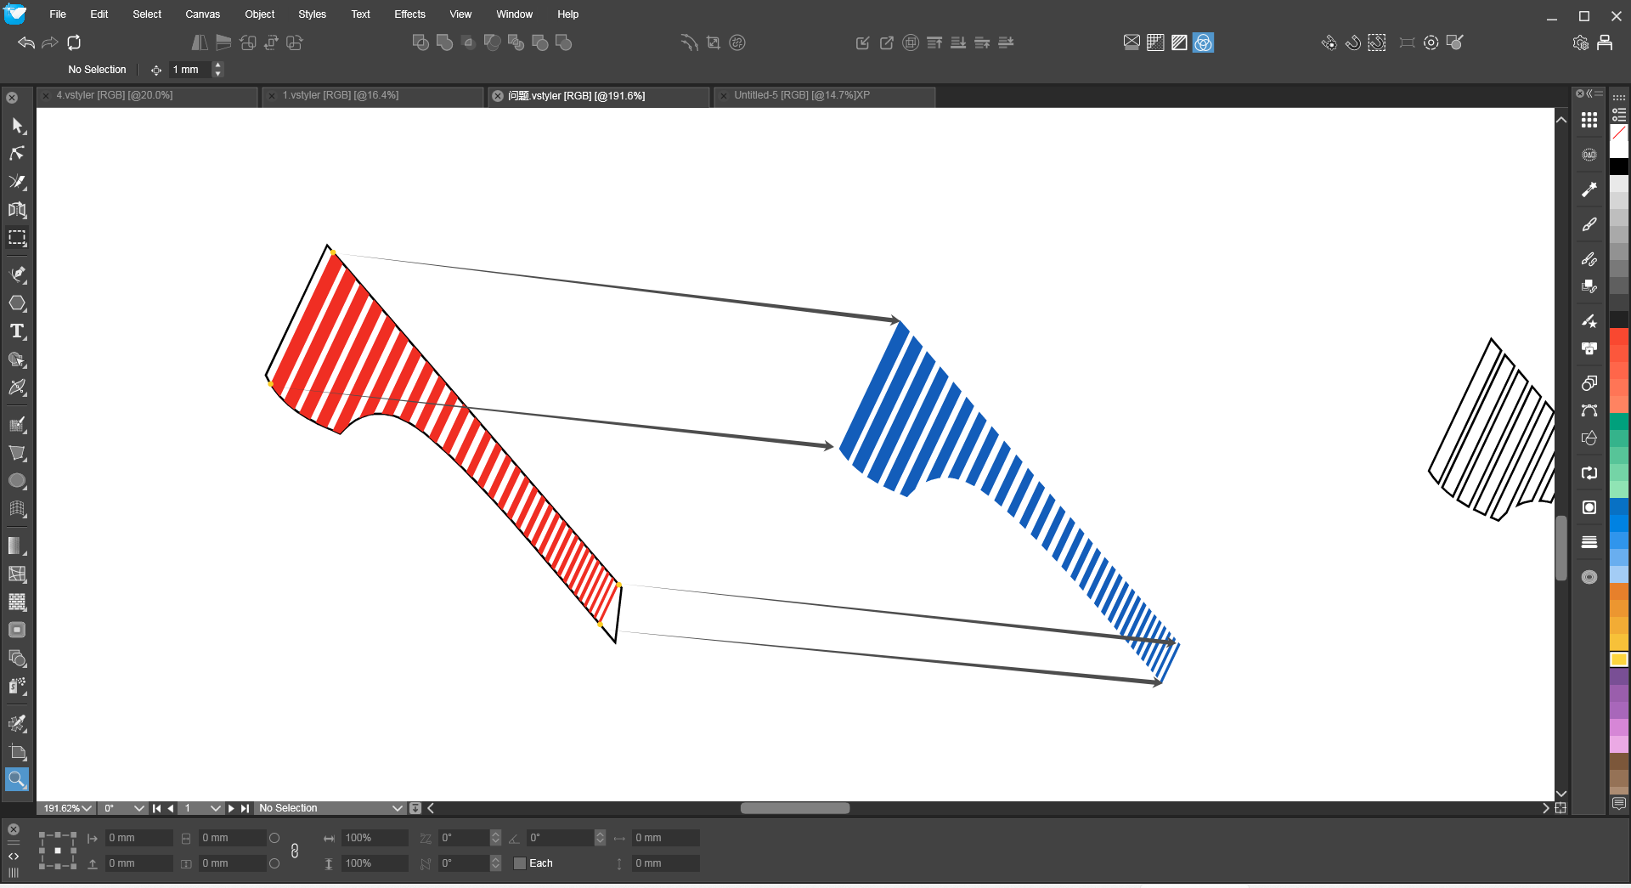Jump to first page button

156,808
